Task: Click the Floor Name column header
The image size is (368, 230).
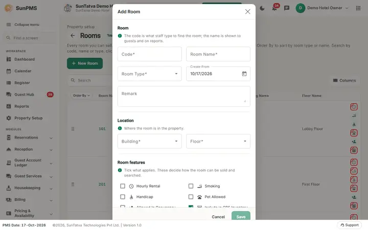Action: tap(311, 96)
